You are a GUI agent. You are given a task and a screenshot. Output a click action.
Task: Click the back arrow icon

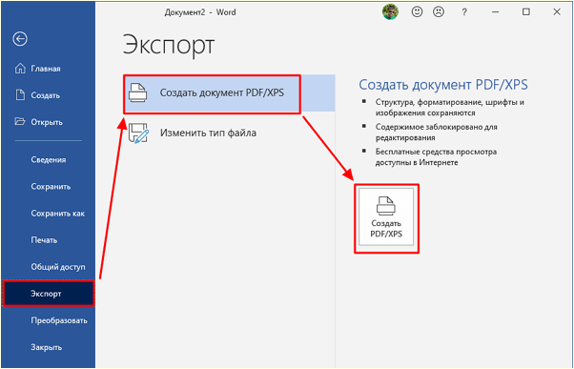[20, 38]
